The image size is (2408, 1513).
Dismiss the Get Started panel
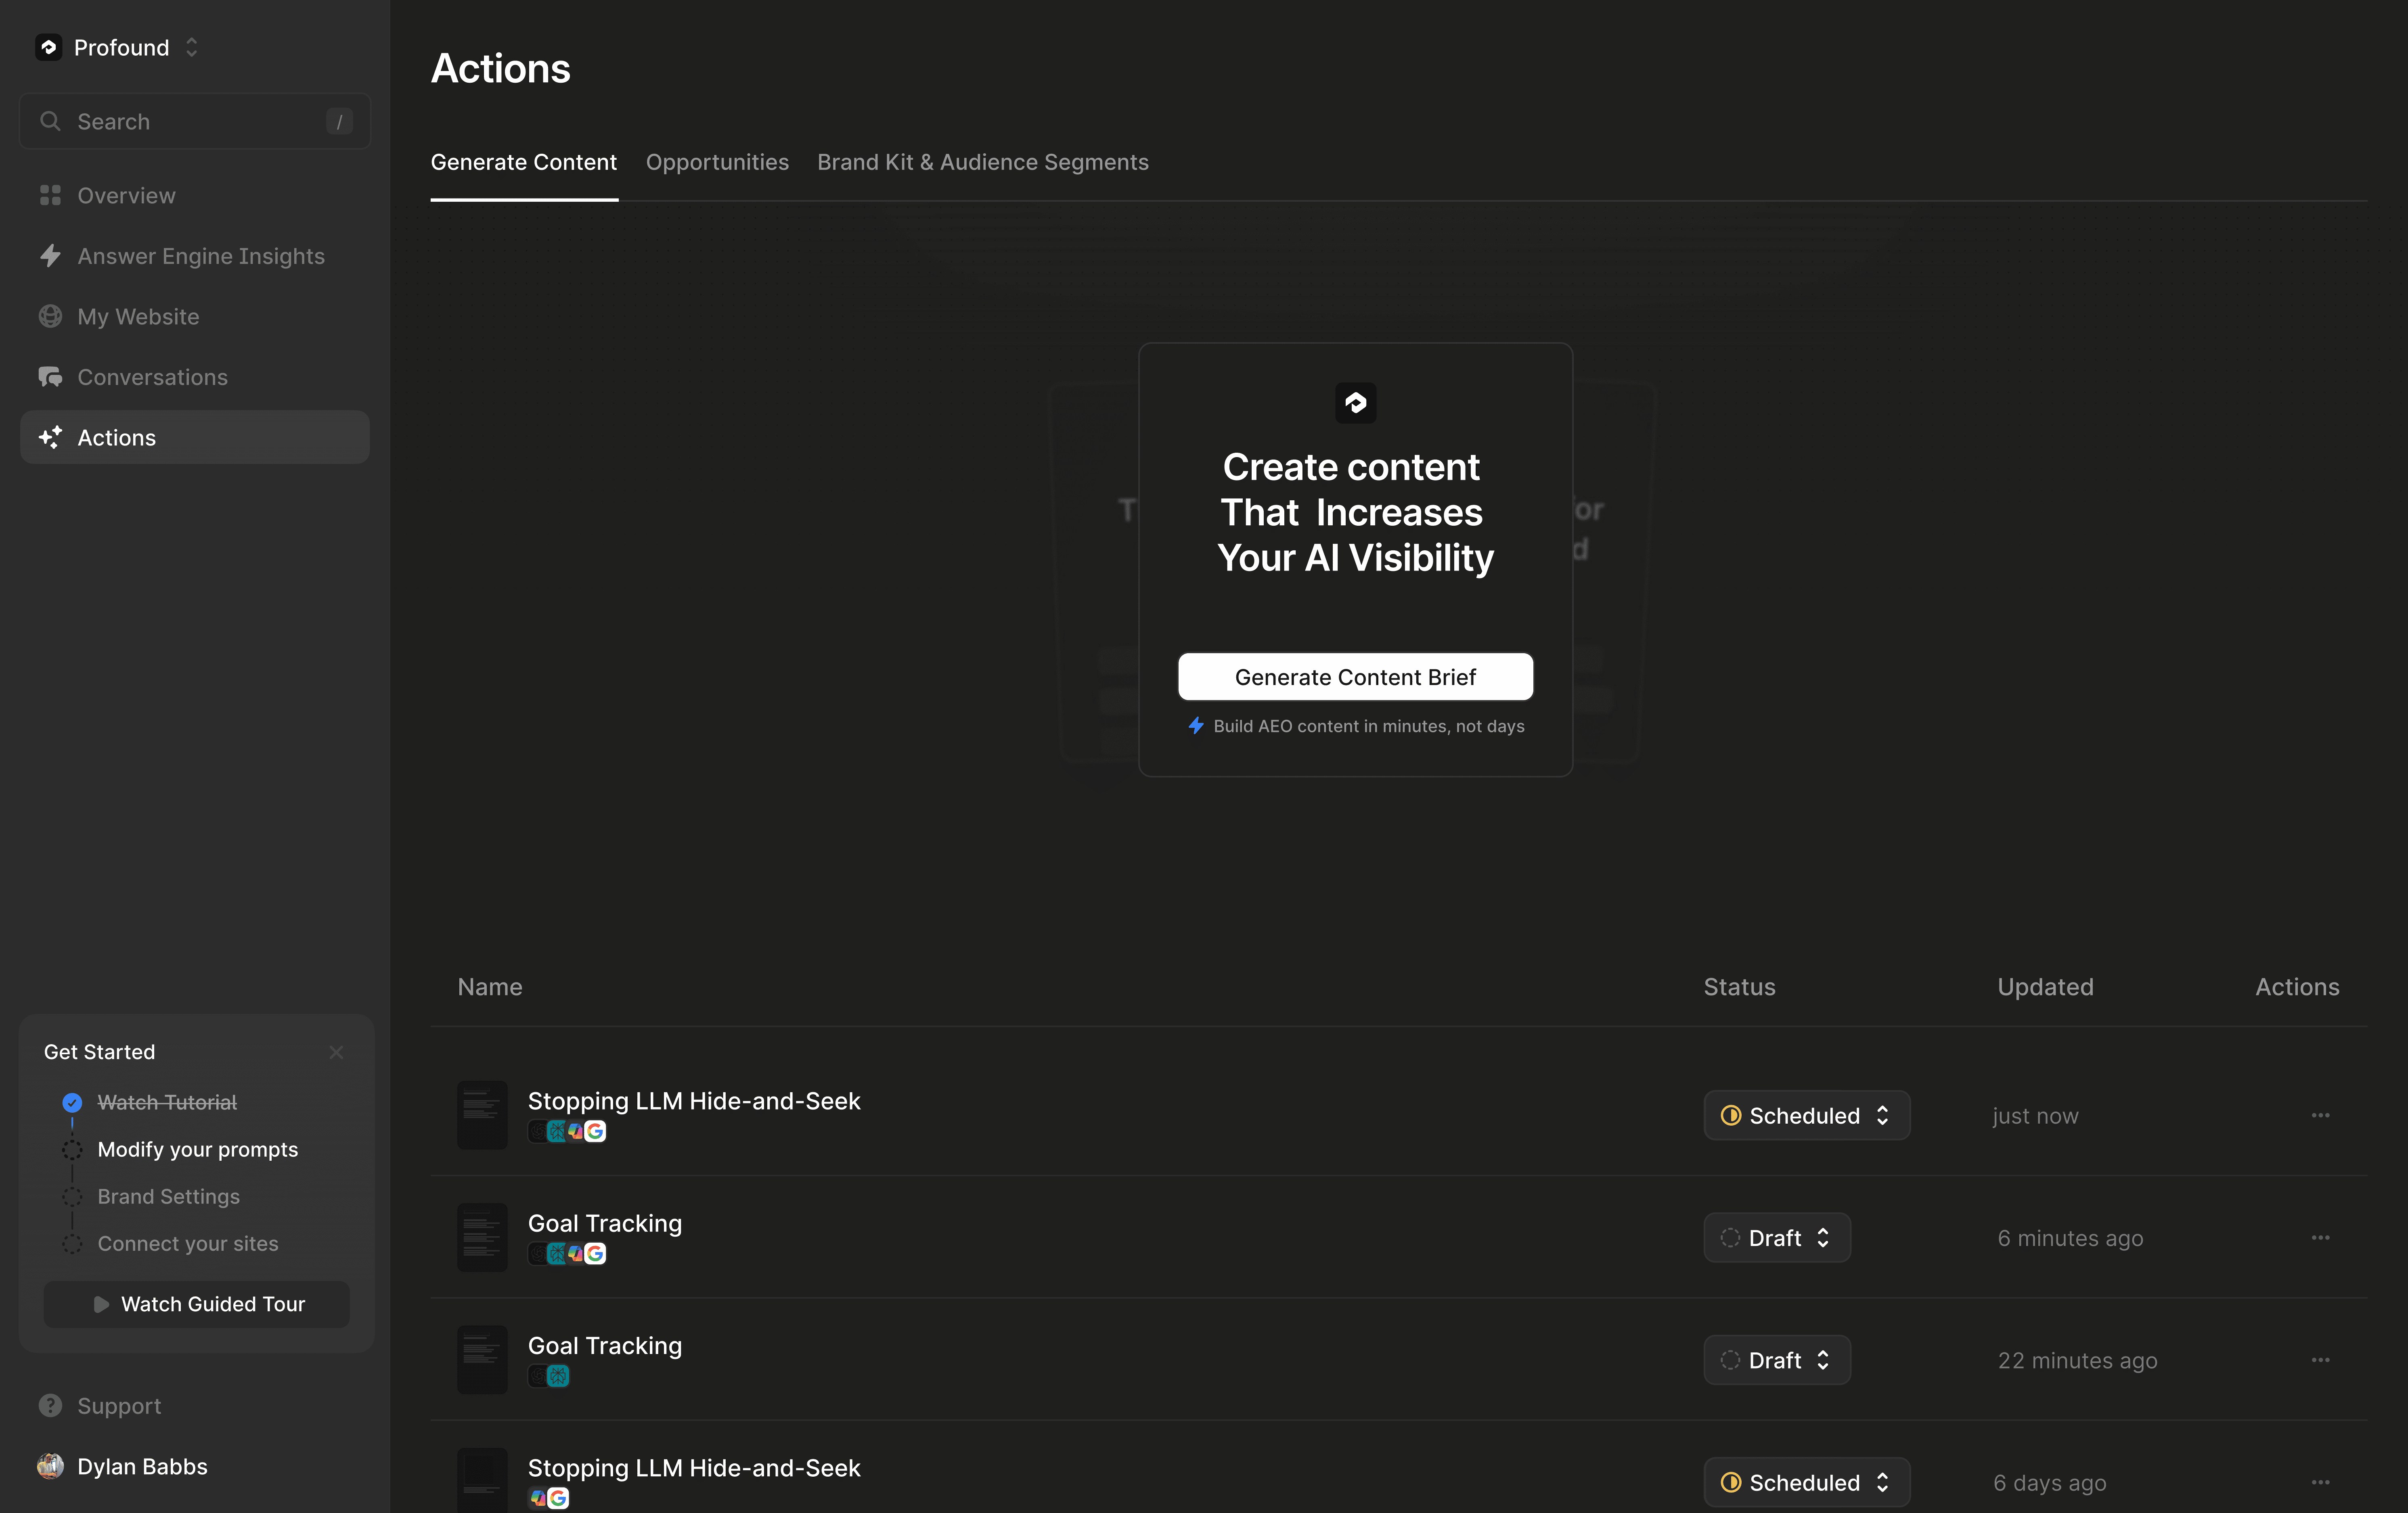point(336,1052)
